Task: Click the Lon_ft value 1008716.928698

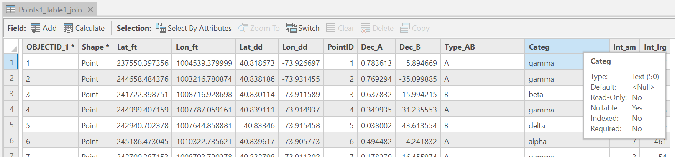Action: 204,94
